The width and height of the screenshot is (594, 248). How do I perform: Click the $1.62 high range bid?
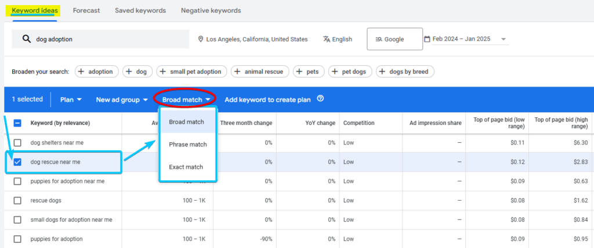tap(580, 201)
